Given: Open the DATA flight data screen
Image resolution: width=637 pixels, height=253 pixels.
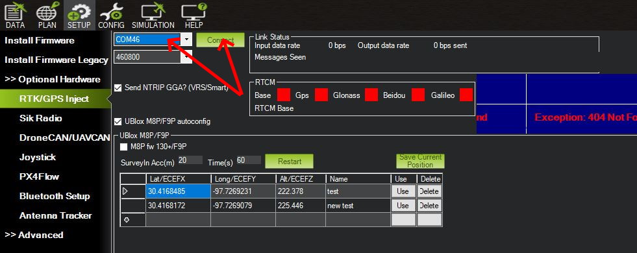Looking at the screenshot, I should point(15,16).
